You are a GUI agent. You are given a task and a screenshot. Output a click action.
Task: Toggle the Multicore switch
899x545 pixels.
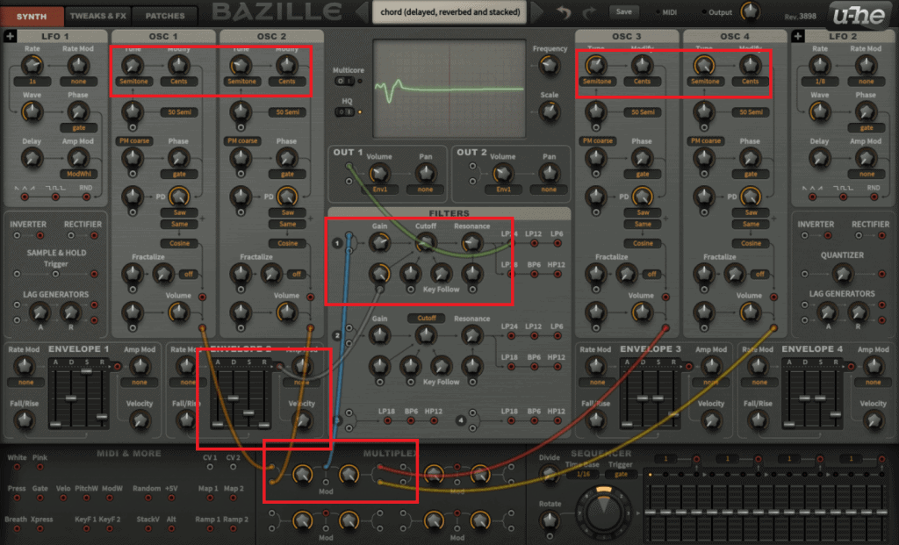pyautogui.click(x=344, y=82)
